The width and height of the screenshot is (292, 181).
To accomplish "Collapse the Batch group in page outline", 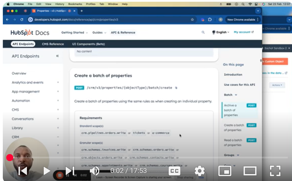I will tap(236, 95).
